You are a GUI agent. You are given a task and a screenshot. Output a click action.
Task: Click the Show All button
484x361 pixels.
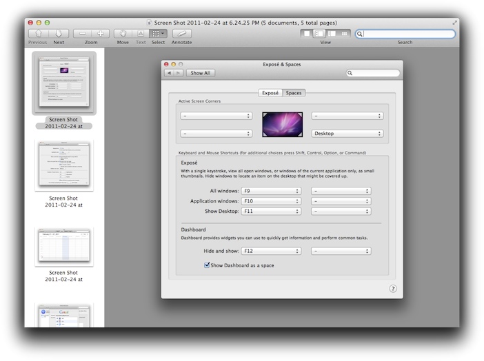click(x=201, y=73)
